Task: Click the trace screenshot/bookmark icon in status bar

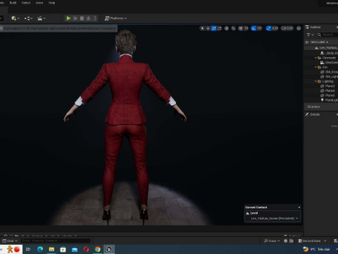Action: point(292,241)
